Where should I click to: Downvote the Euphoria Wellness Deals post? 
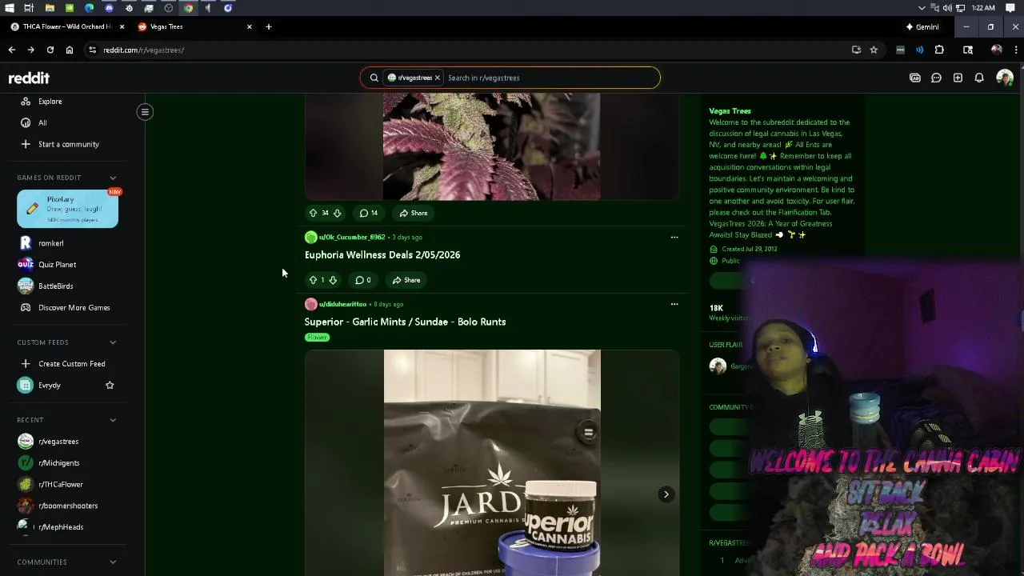coord(333,280)
